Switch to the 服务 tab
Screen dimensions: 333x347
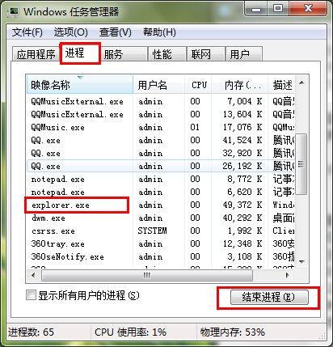tap(124, 54)
